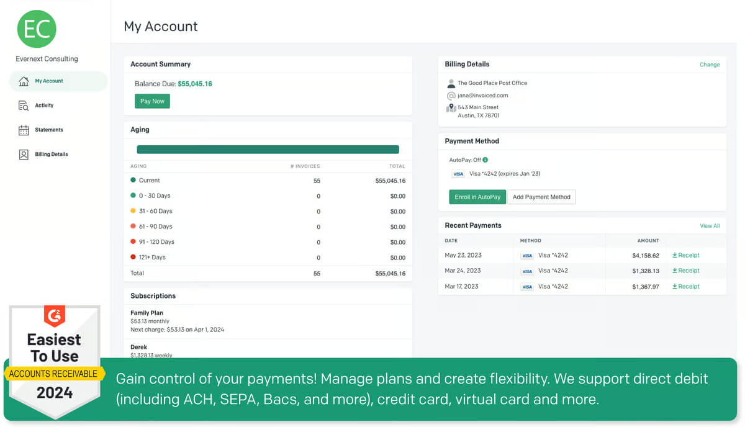Click the METHOD column header in Recent Payments
Viewport: 745px width, 427px height.
coord(530,241)
